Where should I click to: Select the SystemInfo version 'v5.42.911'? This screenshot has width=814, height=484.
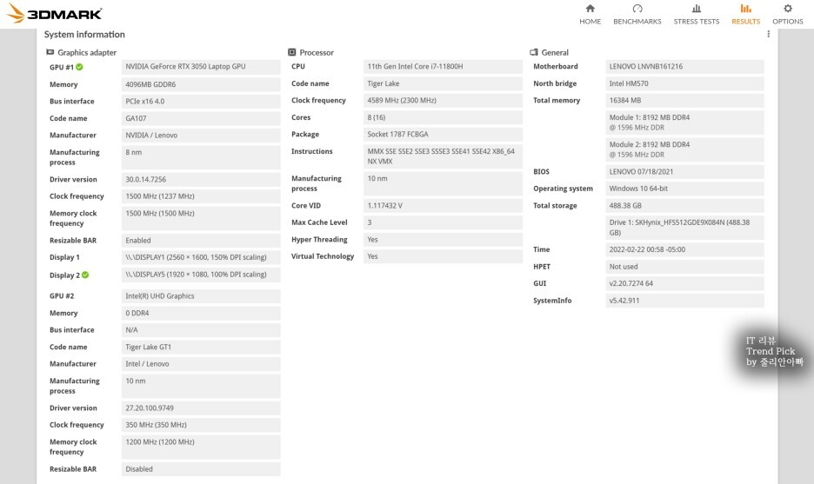coord(684,301)
